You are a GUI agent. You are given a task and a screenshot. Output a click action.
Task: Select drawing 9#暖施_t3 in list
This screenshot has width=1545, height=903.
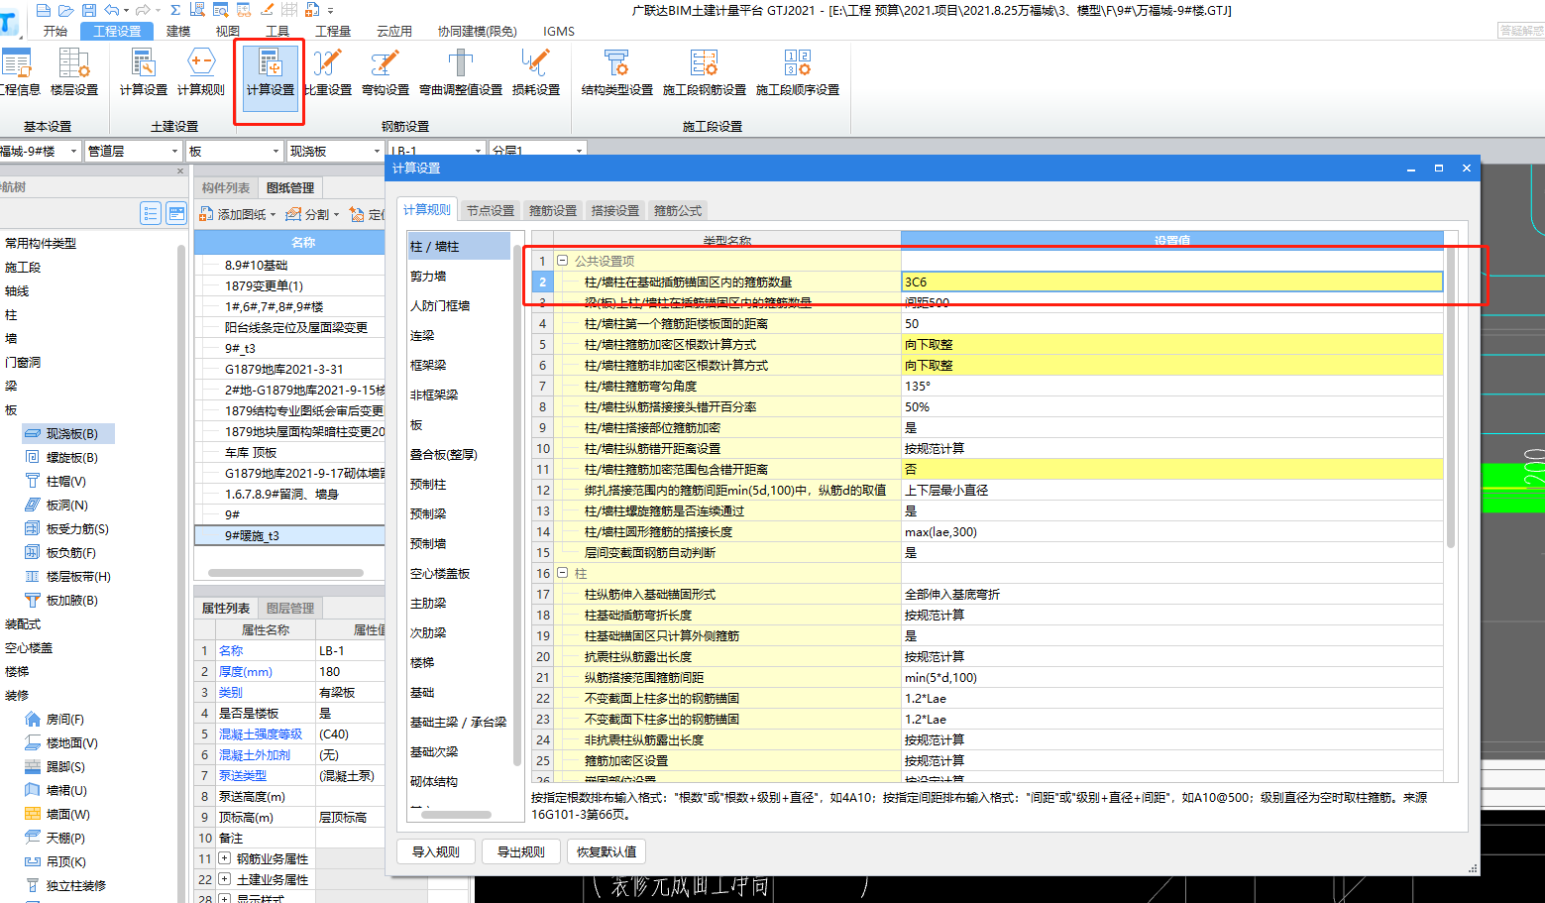click(x=289, y=535)
